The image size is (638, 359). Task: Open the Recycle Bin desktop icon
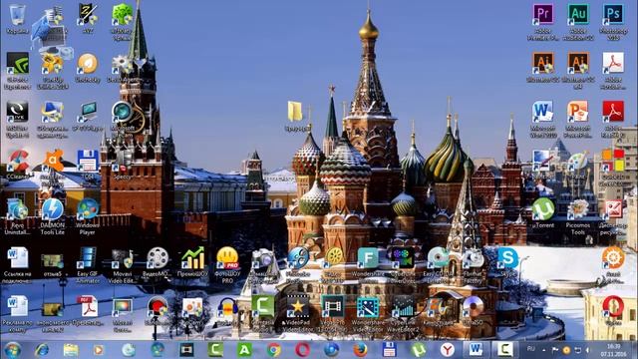click(x=17, y=19)
